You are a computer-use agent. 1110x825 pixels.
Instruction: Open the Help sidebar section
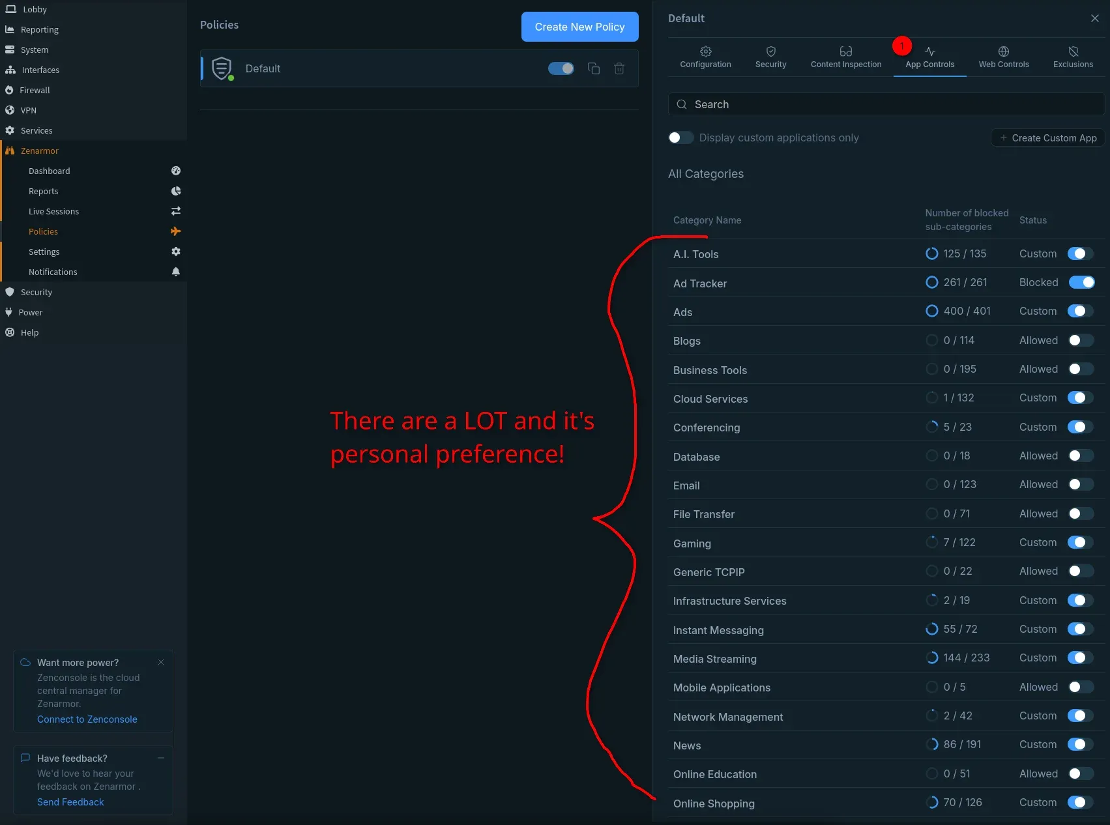pos(29,332)
